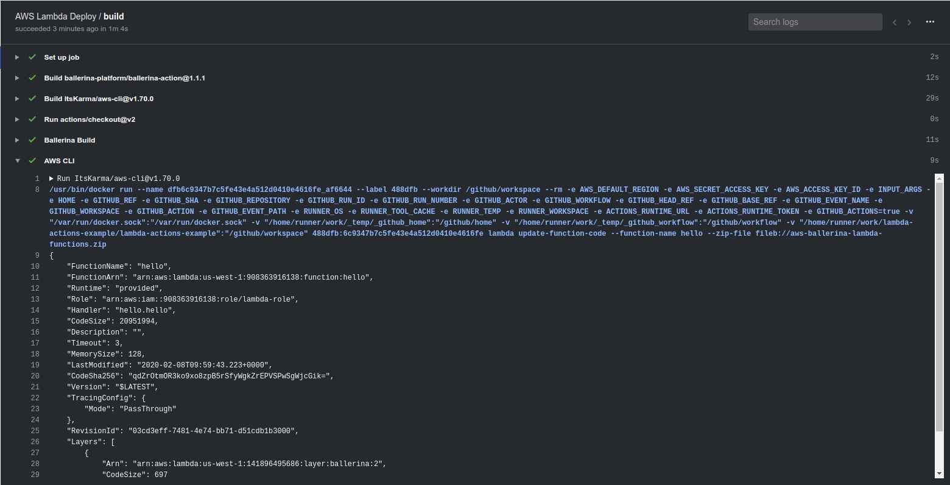Click the FunctionArn log line
950x485 pixels.
coord(220,277)
